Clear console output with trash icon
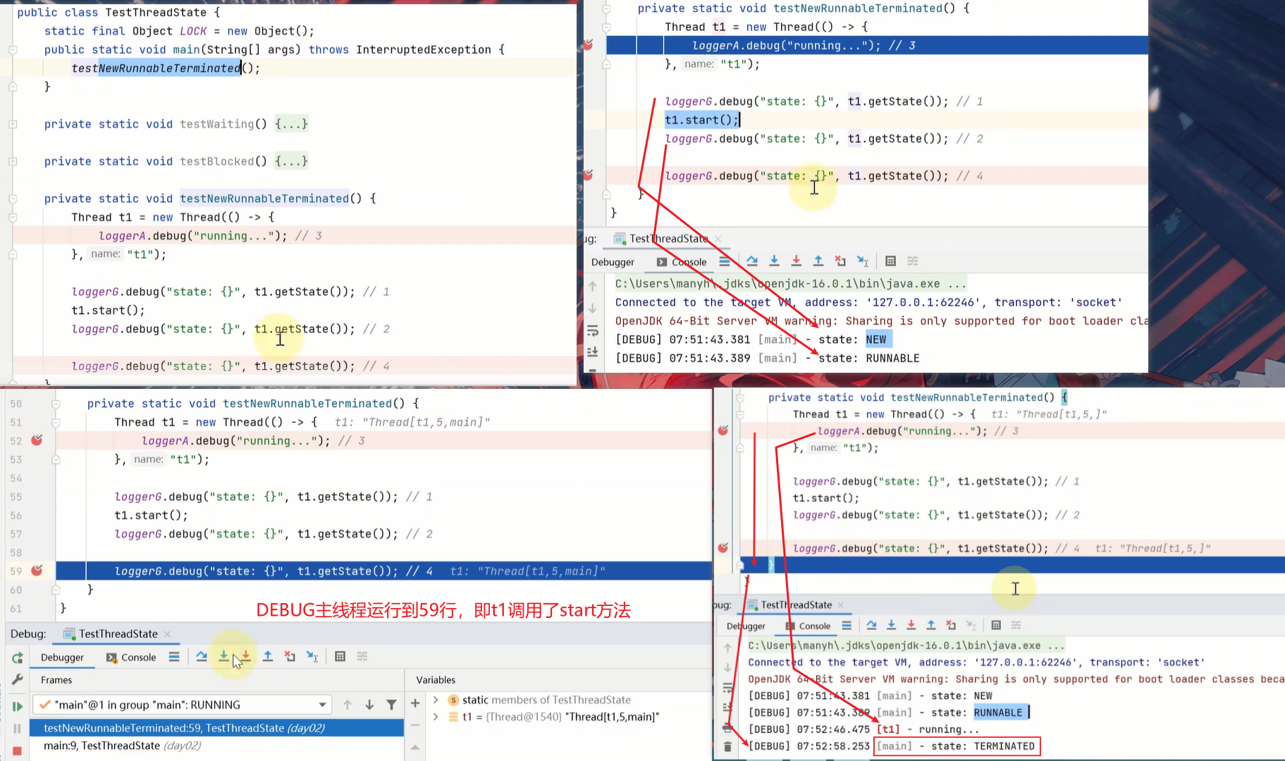 [x=727, y=746]
